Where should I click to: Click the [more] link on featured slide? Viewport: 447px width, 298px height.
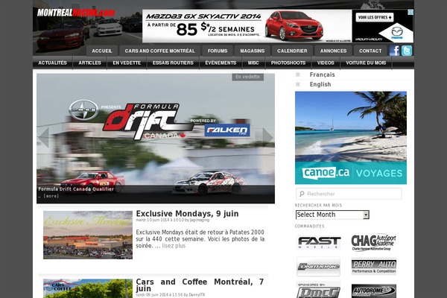coord(51,196)
